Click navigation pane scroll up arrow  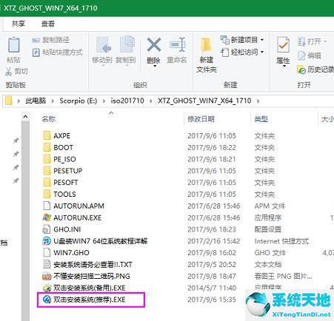tap(25, 117)
